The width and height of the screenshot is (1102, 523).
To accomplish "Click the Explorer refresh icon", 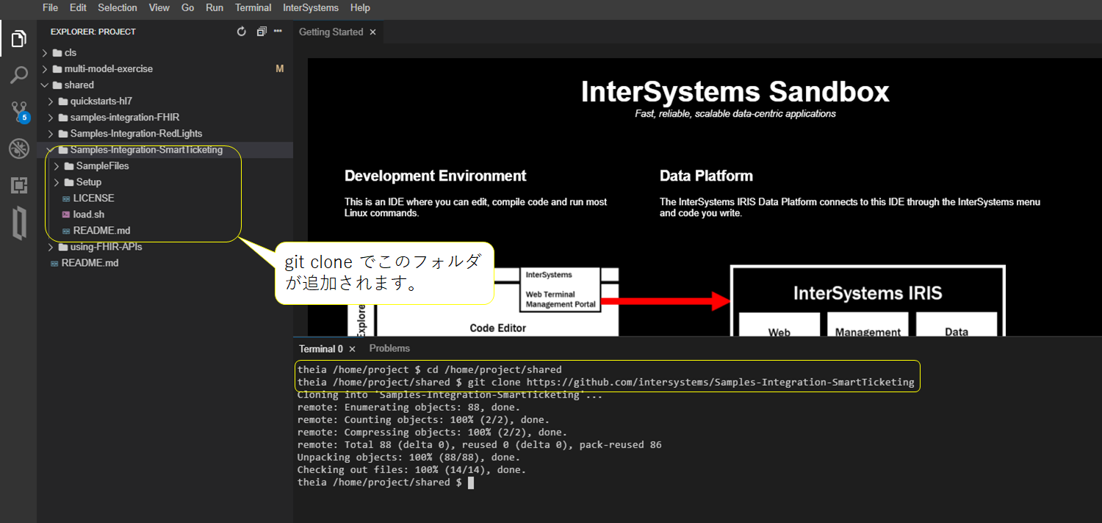I will point(242,32).
